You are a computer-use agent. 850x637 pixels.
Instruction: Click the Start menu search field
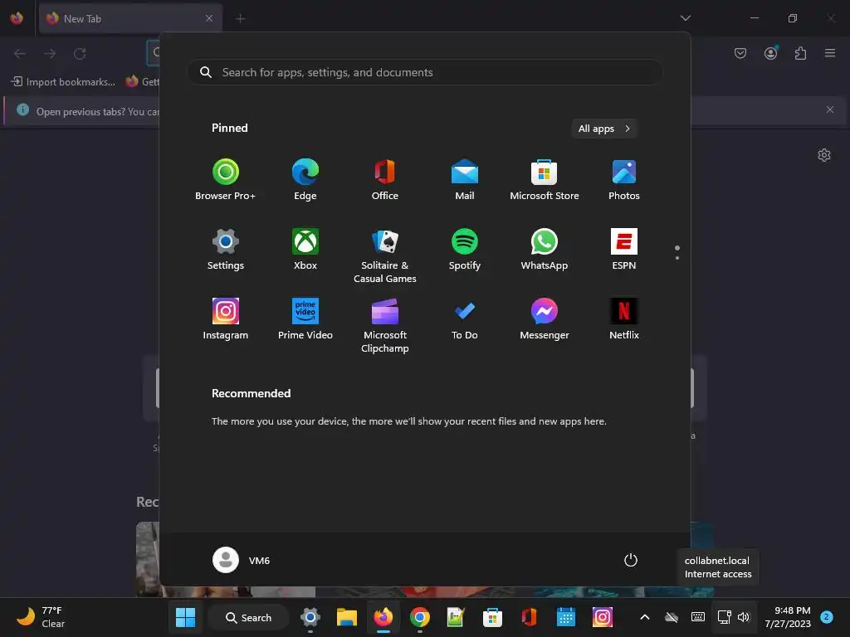[x=425, y=72]
